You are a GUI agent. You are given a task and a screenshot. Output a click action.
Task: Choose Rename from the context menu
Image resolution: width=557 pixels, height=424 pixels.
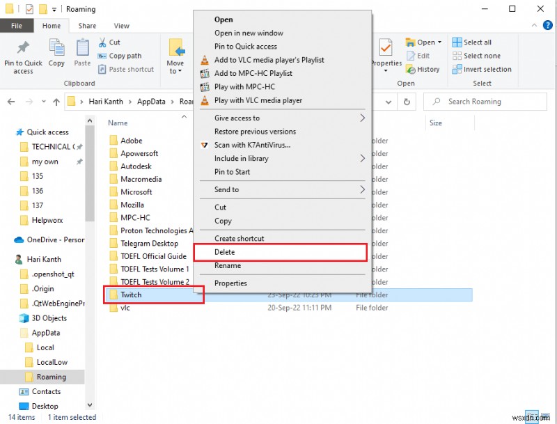[228, 265]
